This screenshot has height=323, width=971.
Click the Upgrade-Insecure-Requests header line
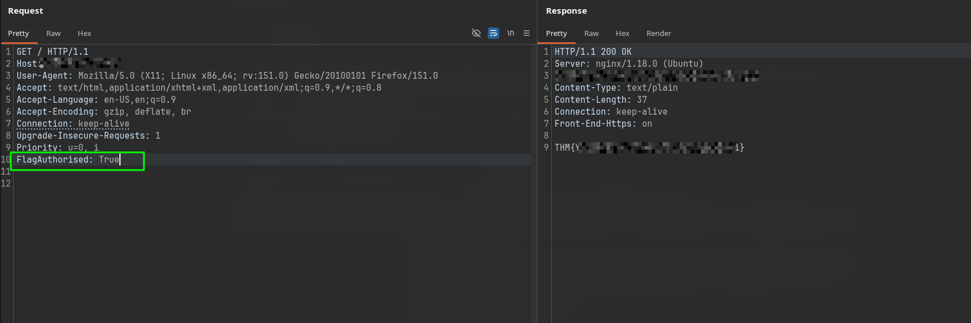tap(89, 135)
